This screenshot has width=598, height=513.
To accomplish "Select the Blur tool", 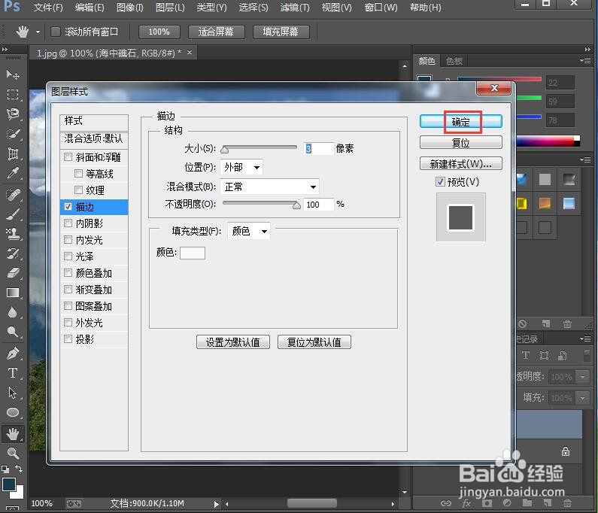I will [13, 313].
